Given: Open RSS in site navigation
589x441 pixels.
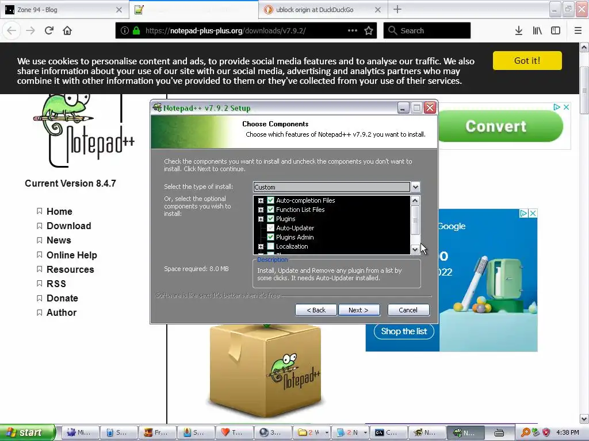Looking at the screenshot, I should click(x=56, y=284).
